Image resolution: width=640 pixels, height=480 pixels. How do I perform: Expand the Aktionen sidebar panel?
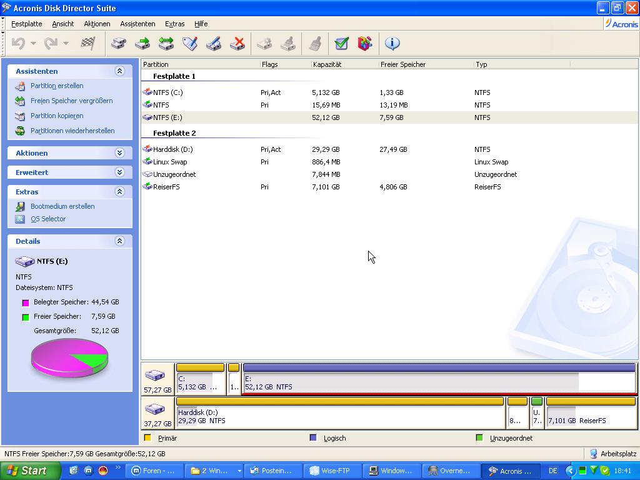[x=119, y=153]
